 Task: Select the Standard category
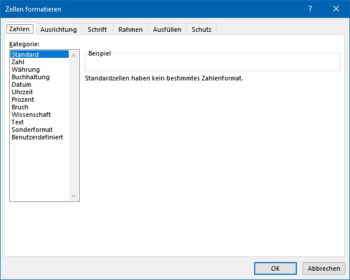pyautogui.click(x=39, y=54)
